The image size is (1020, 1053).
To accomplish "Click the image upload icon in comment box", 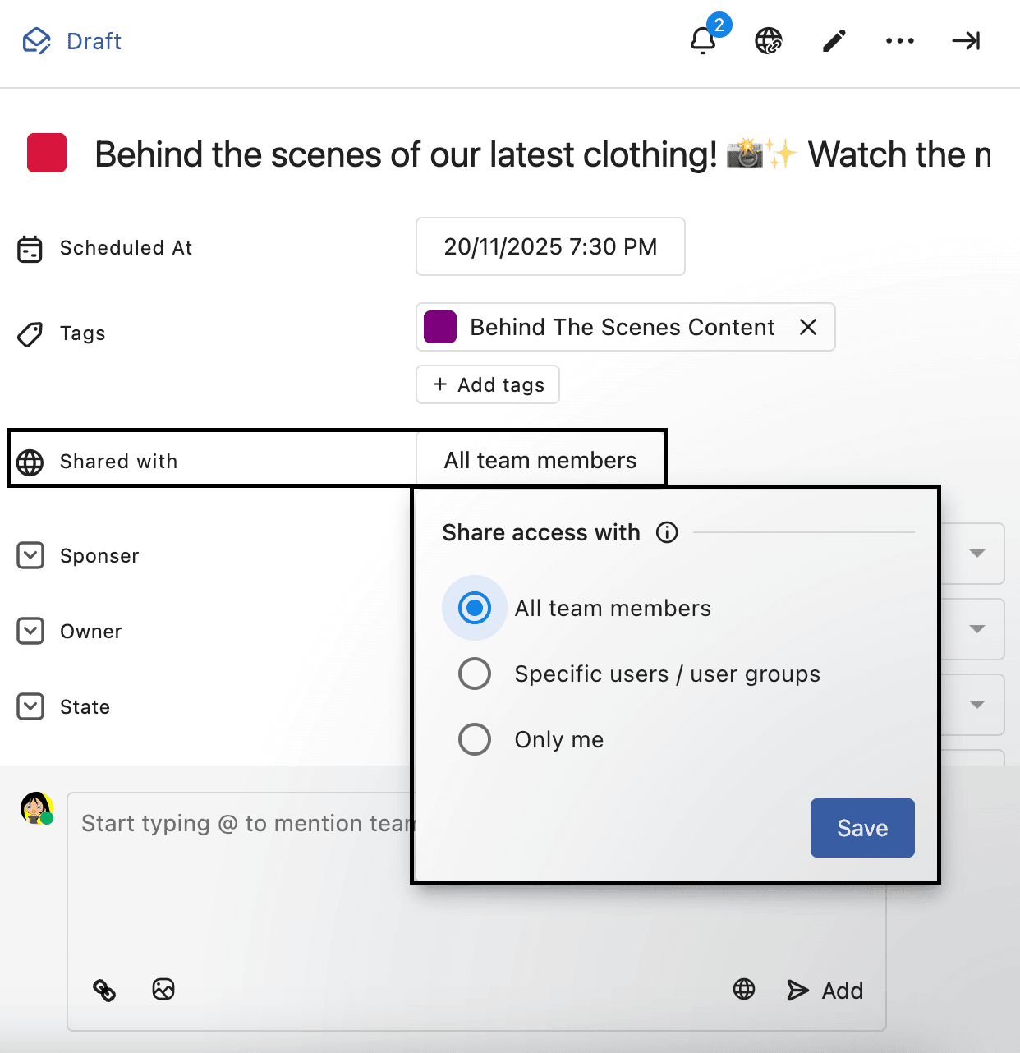I will 163,989.
